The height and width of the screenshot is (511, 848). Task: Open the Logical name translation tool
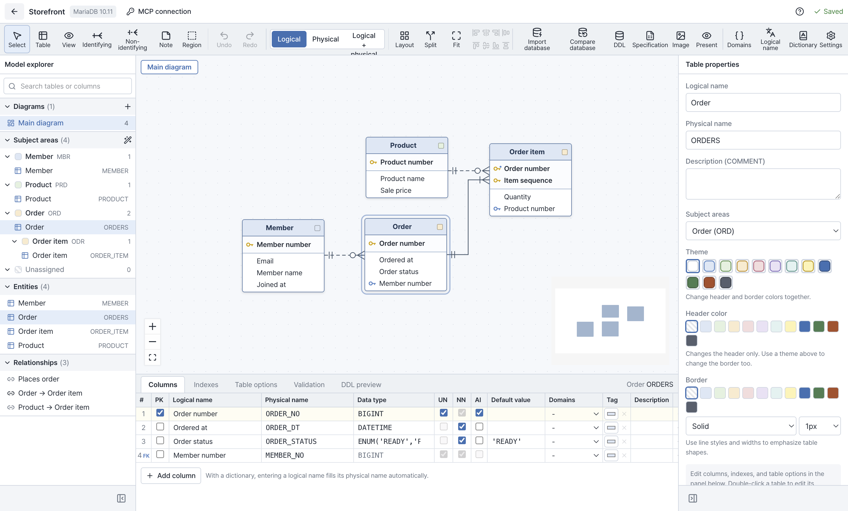(x=770, y=39)
